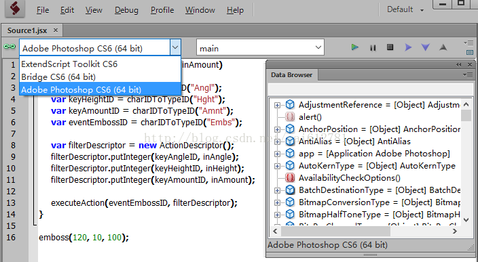Click the BitmapConversionType cube icon
The image size is (478, 262).
point(290,202)
